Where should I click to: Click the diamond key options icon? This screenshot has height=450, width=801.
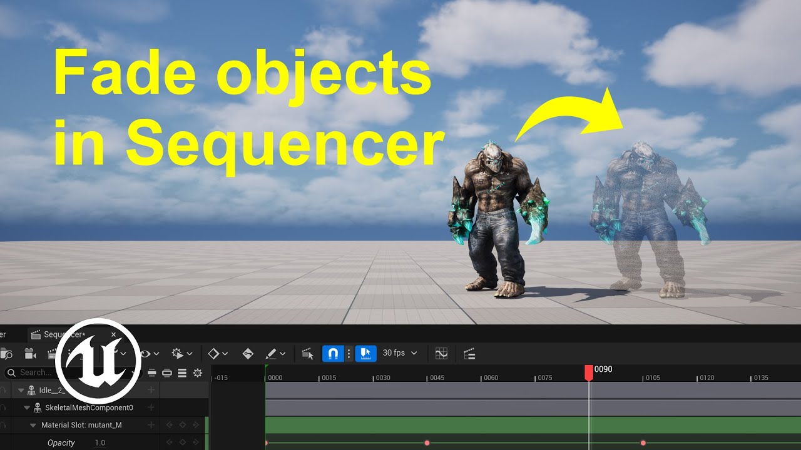point(213,354)
